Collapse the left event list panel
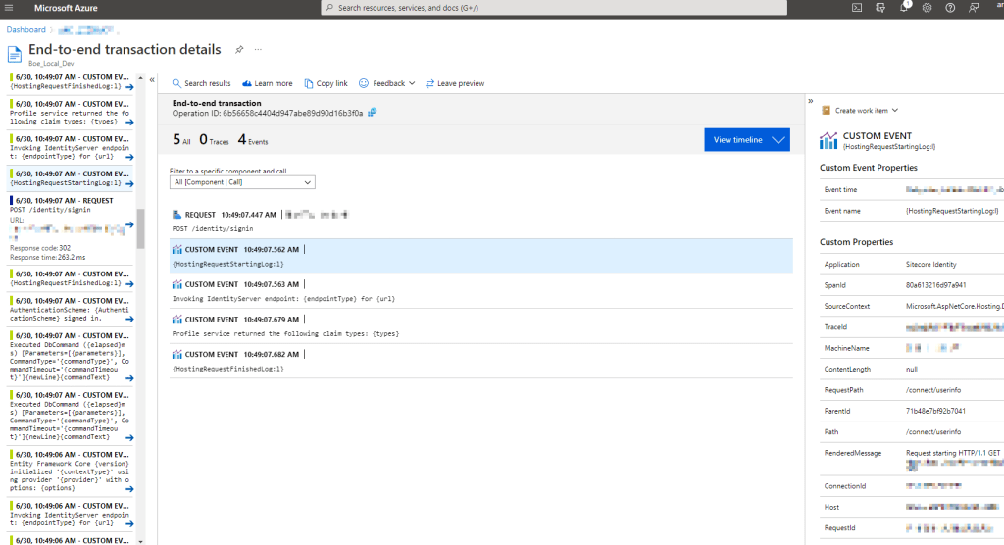 click(152, 78)
